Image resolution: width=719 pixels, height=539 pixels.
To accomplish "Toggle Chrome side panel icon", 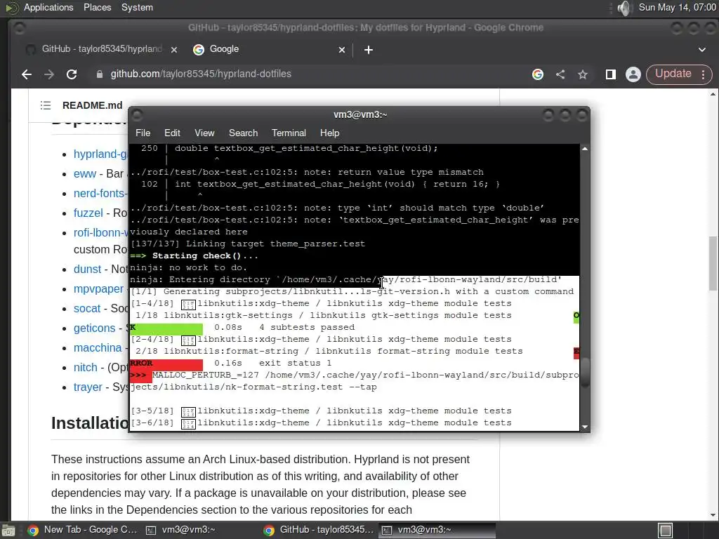I will [x=610, y=74].
